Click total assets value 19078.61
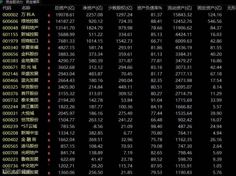Viewport: 236px width, 176px height. (65, 15)
